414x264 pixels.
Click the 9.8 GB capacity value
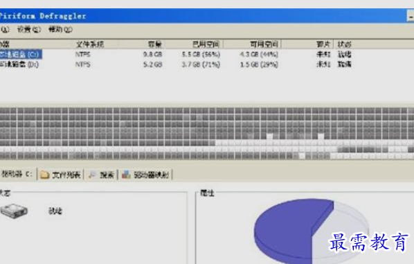coord(152,55)
